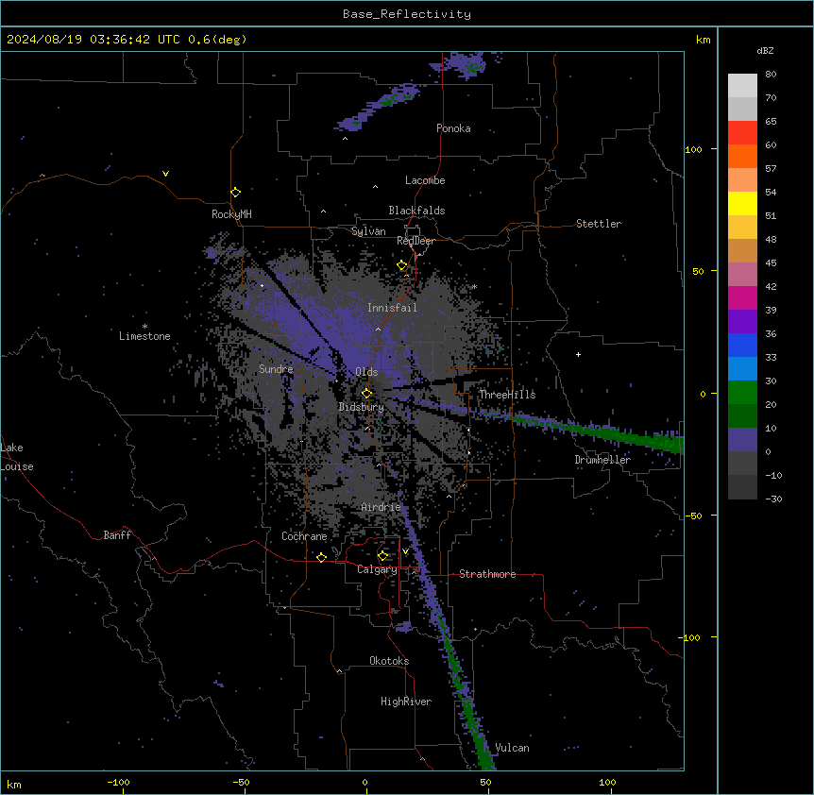
Task: Click the RockyMH label
Action: 231,214
